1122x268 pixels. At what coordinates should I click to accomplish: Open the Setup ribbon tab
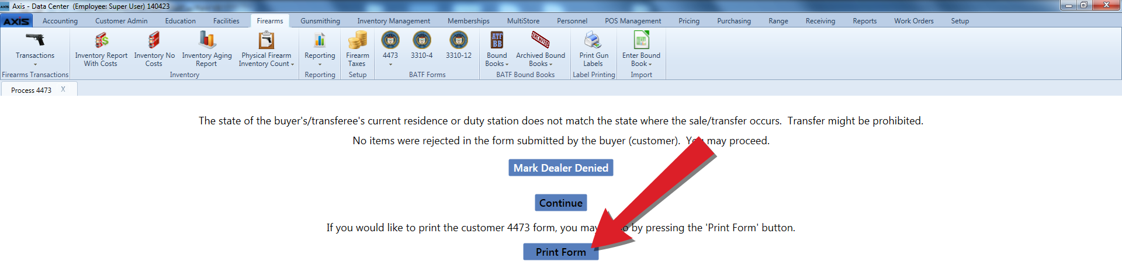pos(960,21)
